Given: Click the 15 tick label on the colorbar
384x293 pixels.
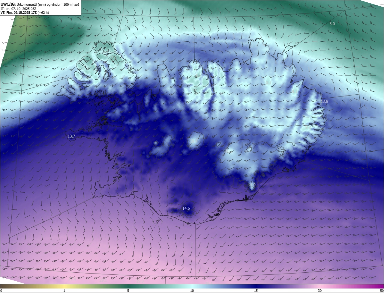Looking at the screenshot, I should pyautogui.click(x=256, y=291).
